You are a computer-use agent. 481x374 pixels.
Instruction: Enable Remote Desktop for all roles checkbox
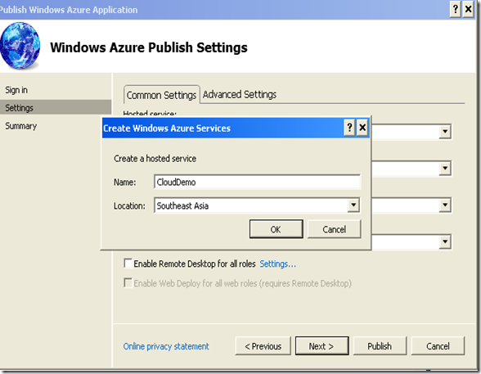point(128,264)
